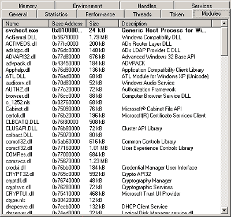Click the Microsoft Trust UI Provider description
The image size is (231, 217).
click(151, 193)
